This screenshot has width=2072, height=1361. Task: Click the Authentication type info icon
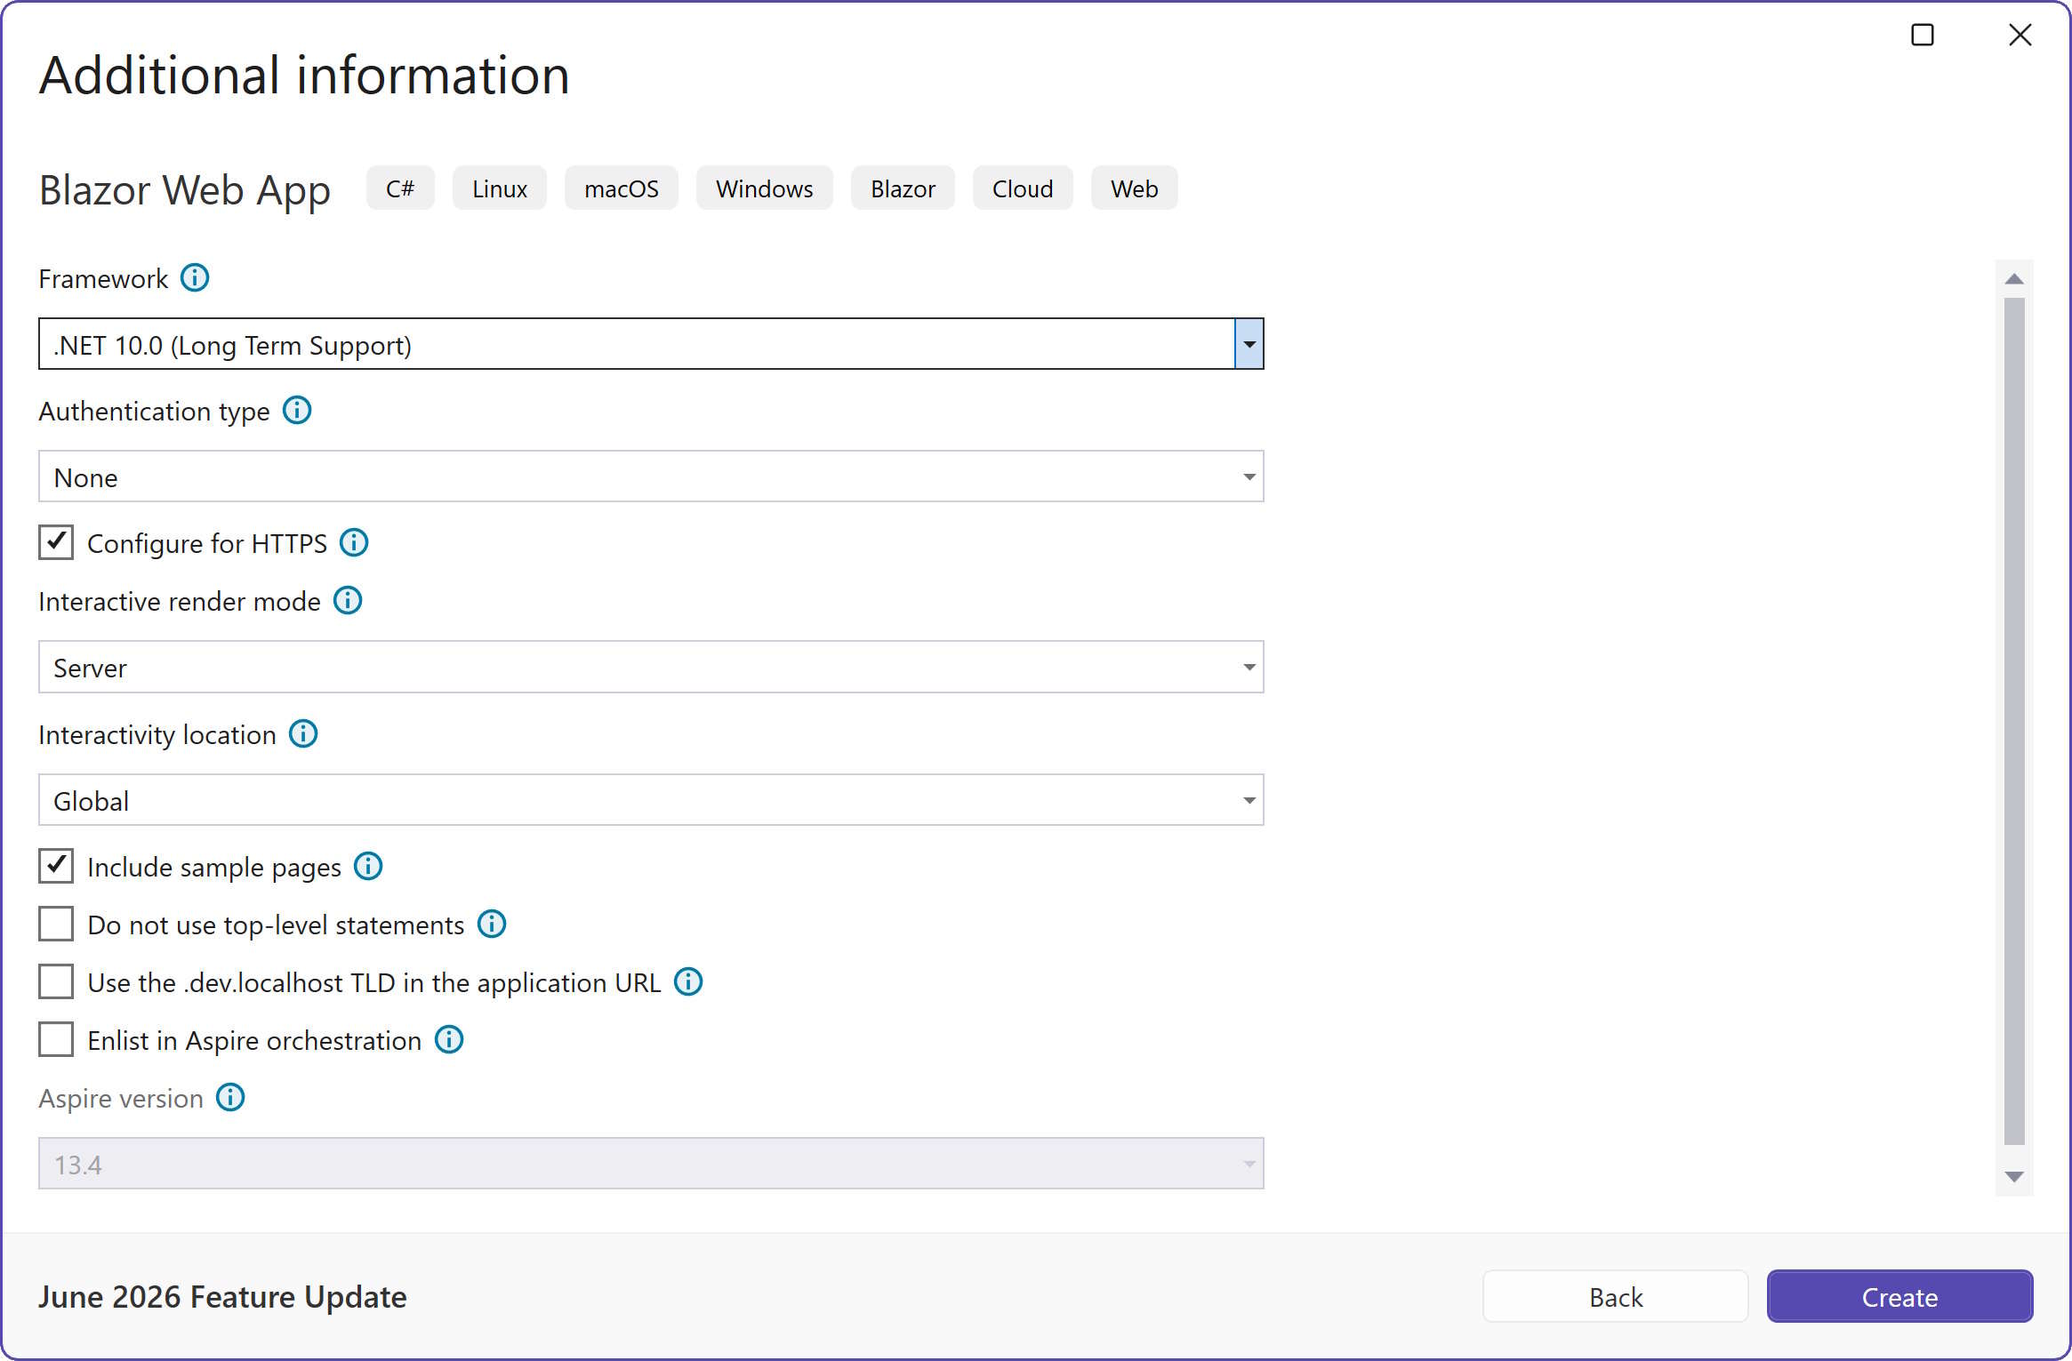[x=297, y=411]
